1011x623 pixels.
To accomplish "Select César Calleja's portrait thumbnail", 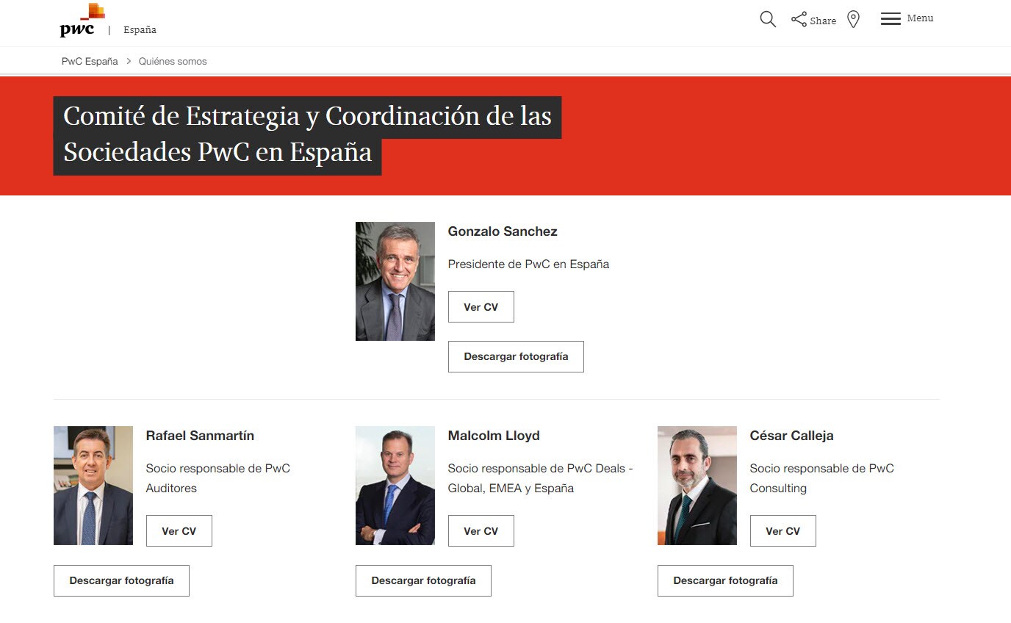I will click(x=697, y=486).
